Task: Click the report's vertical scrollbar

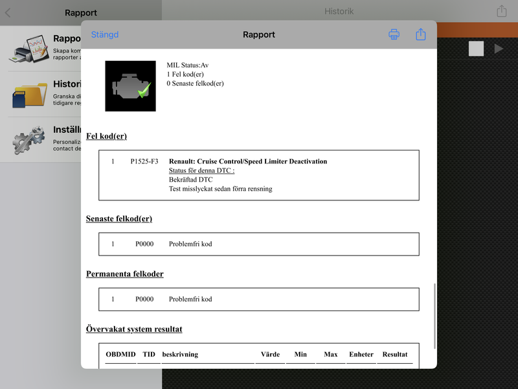Action: tap(434, 316)
